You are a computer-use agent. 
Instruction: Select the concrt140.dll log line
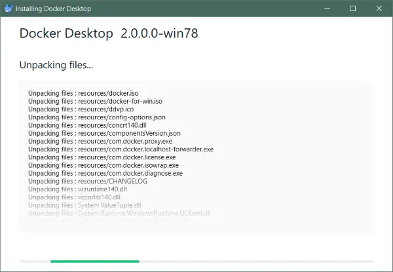point(87,125)
